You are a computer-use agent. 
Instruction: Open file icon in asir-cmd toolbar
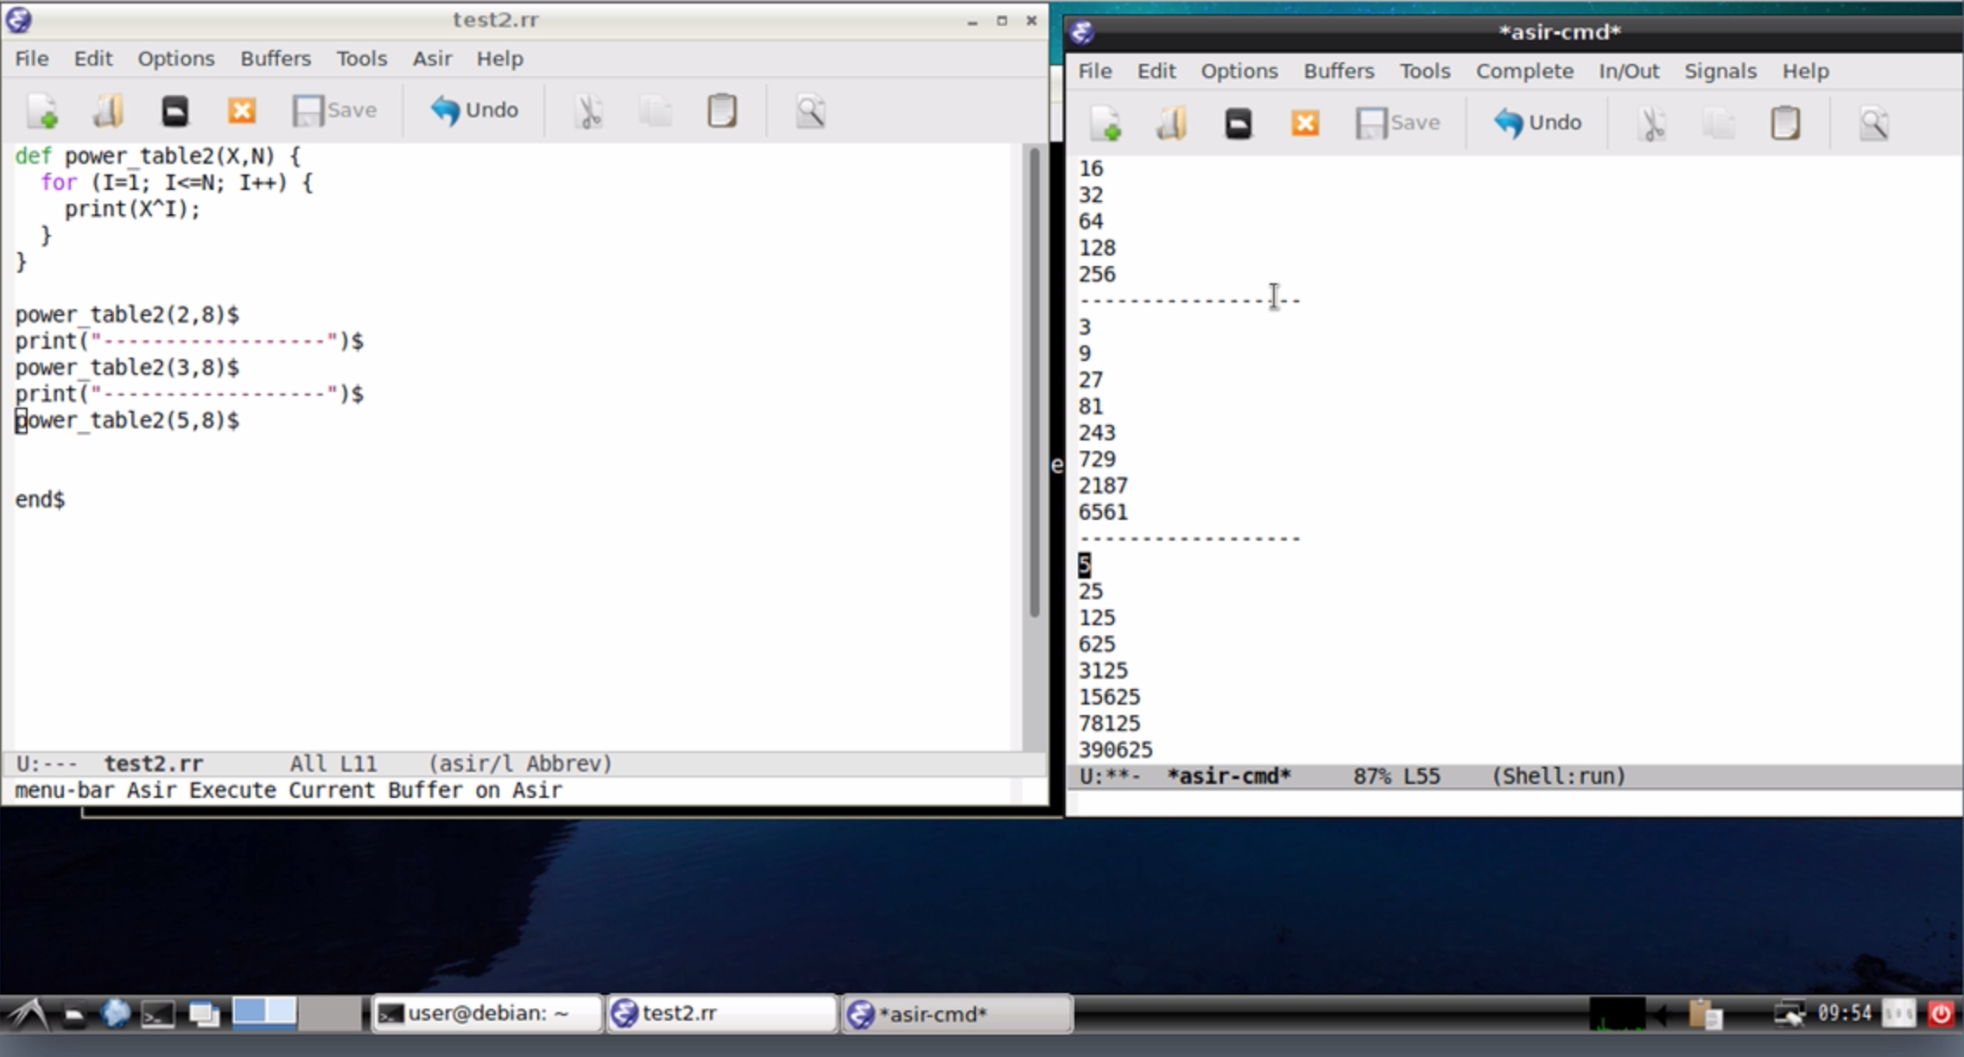(1172, 123)
